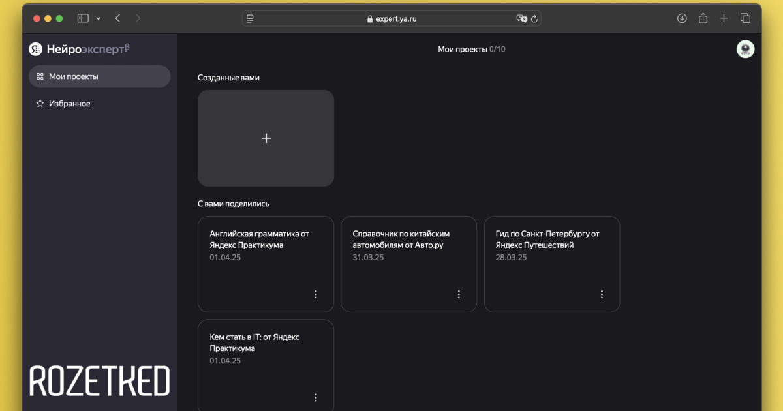The height and width of the screenshot is (411, 783).
Task: Click the translate page icon
Action: click(x=521, y=18)
